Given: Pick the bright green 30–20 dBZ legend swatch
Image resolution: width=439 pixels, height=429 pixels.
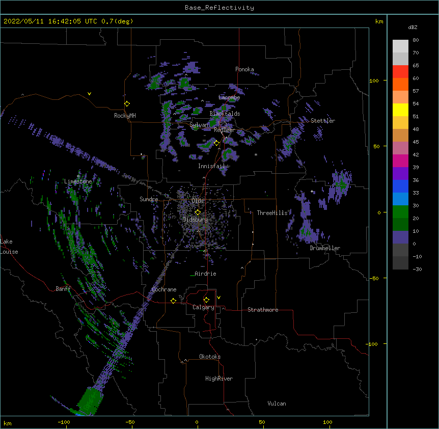Looking at the screenshot, I should tap(400, 212).
